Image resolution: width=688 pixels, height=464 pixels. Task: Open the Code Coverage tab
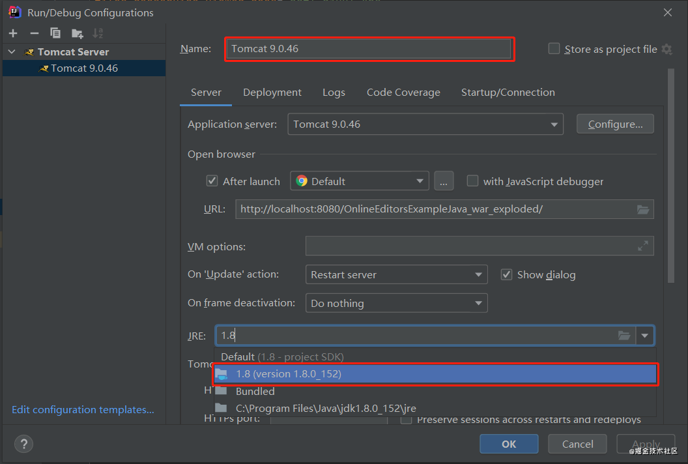pyautogui.click(x=403, y=92)
